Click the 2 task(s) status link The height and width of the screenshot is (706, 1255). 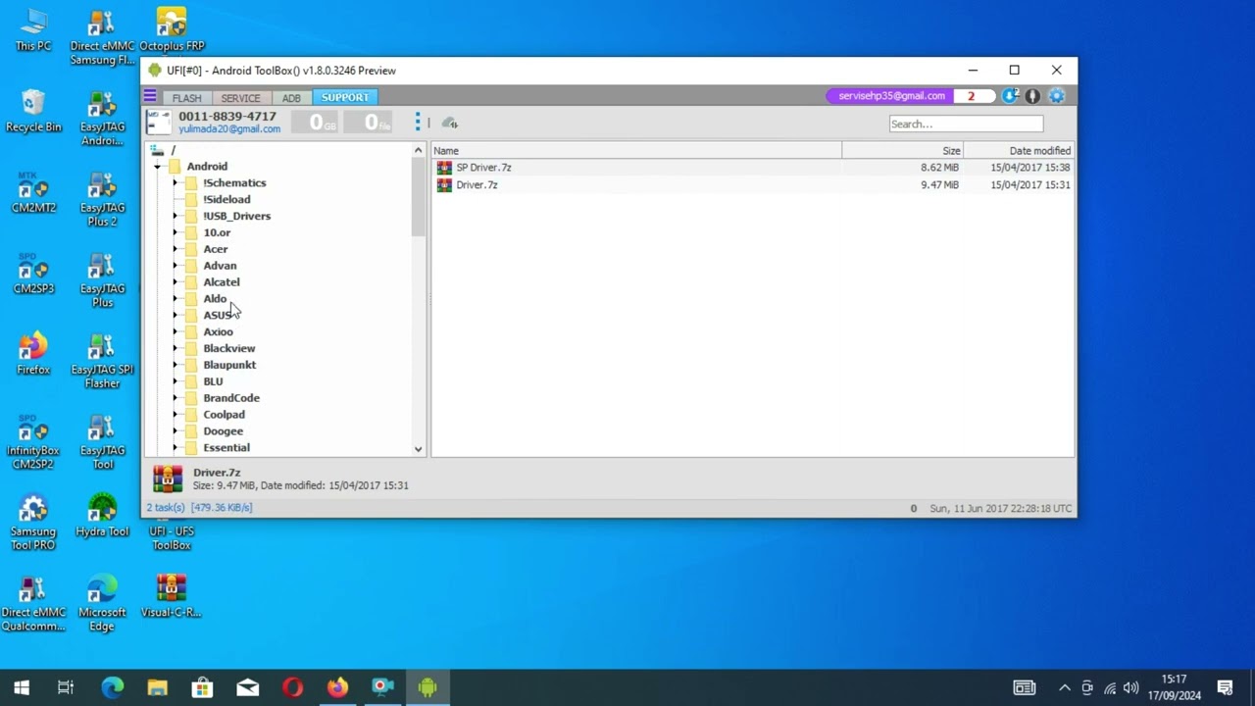(167, 508)
